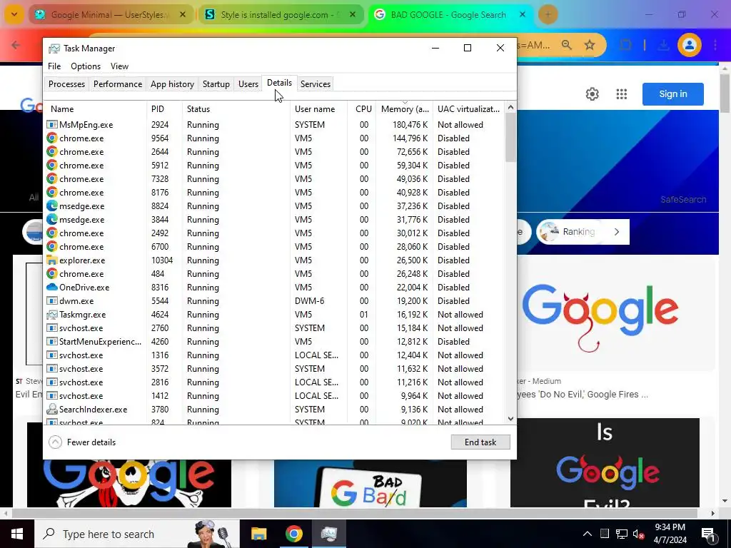Open the Is Google Evil image thumbnail

point(605,462)
